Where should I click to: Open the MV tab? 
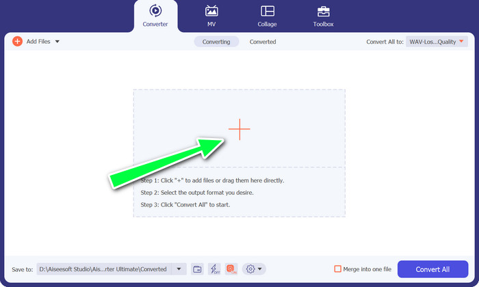211,16
